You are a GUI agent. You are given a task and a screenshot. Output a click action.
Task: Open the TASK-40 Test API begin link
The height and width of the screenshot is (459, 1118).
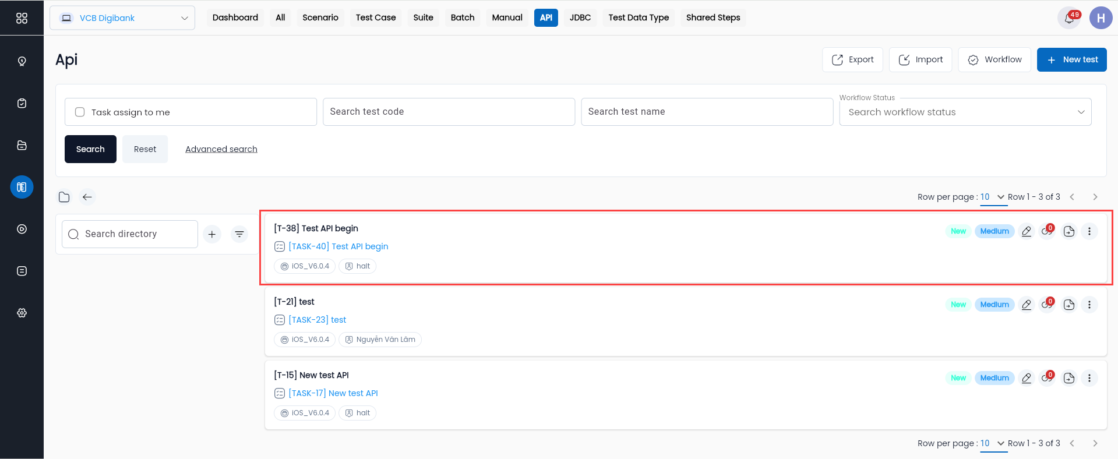[x=338, y=246]
